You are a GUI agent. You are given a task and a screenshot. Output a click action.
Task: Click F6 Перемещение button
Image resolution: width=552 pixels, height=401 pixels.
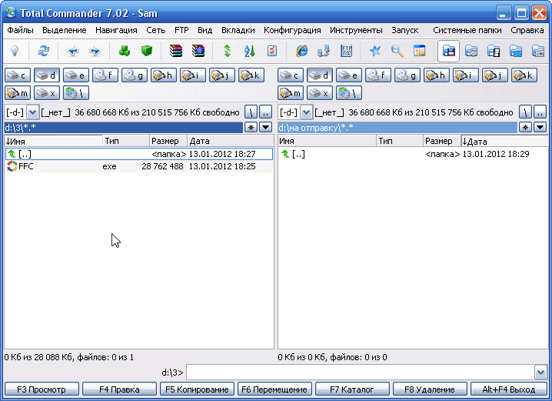274,389
